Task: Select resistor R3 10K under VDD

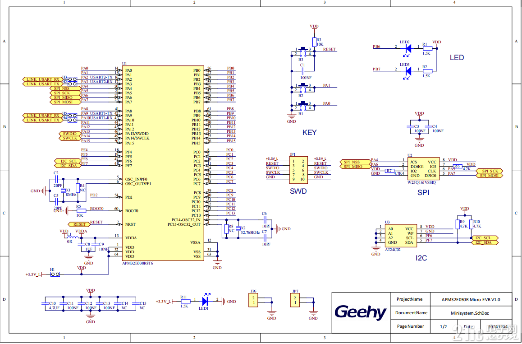Action: (x=314, y=42)
